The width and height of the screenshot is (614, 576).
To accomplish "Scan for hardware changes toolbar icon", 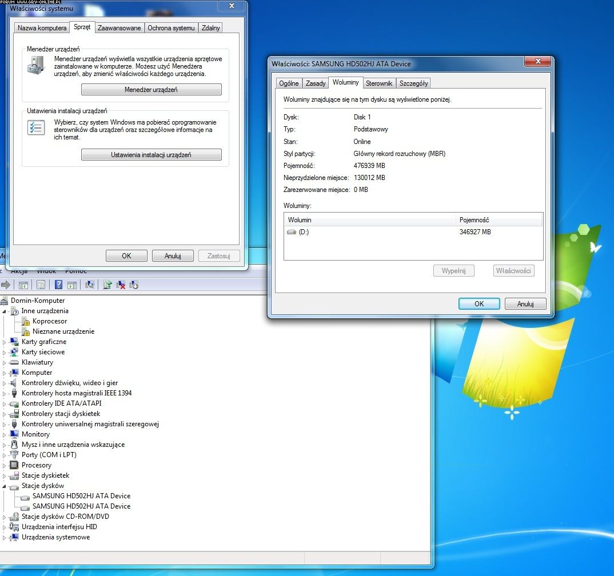I will (90, 285).
